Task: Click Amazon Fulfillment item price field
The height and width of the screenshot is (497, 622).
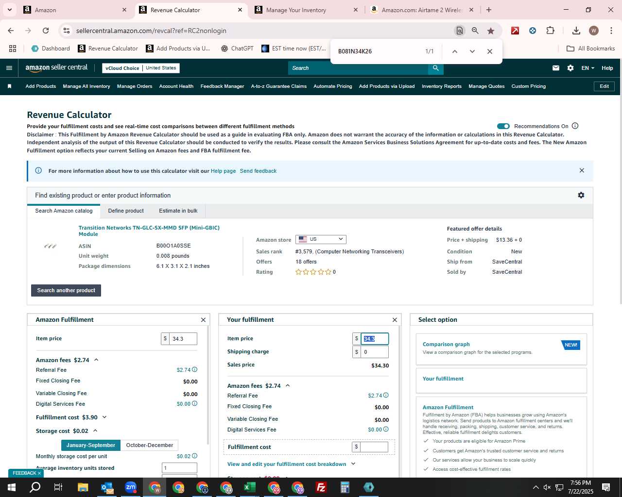Action: 183,339
